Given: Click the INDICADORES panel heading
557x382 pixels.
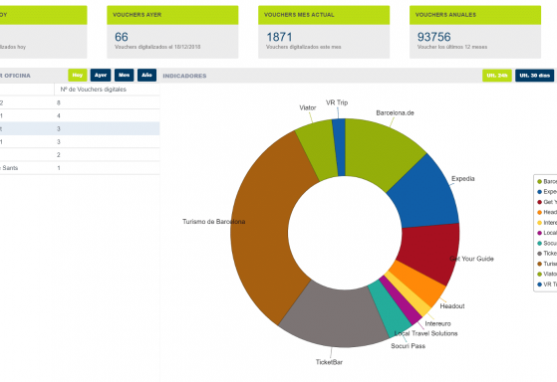Looking at the screenshot, I should (184, 76).
